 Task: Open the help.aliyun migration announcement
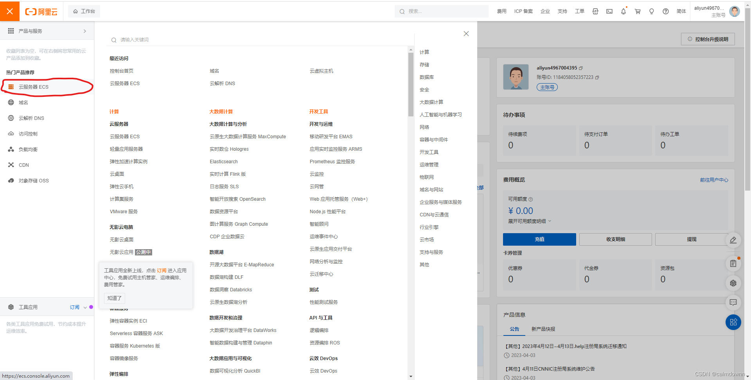point(565,346)
